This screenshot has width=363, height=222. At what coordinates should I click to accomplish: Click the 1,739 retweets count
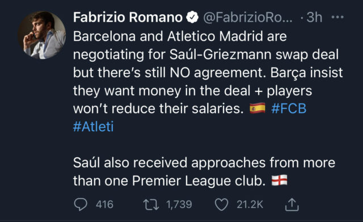(x=179, y=204)
